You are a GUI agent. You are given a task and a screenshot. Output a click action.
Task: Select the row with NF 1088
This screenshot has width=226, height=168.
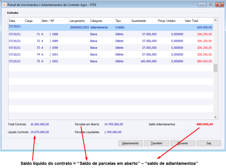pos(111,34)
